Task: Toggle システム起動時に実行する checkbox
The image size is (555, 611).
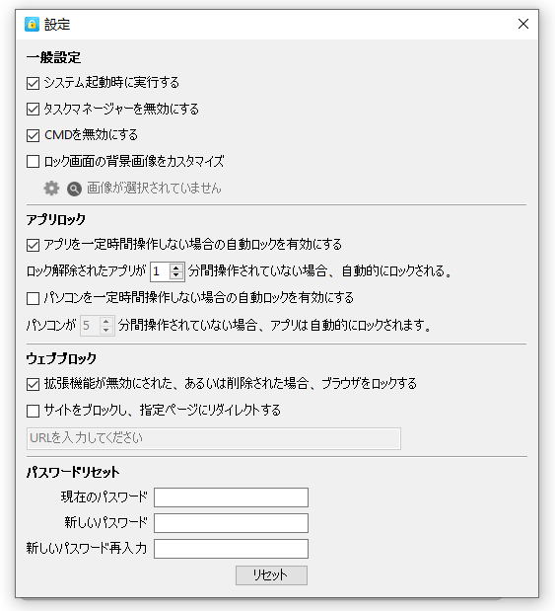Action: pyautogui.click(x=34, y=83)
